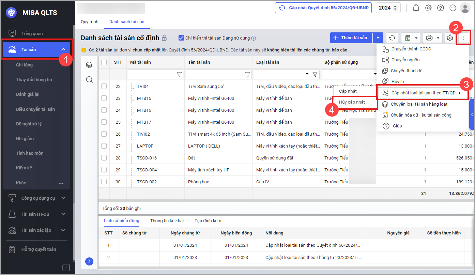Screen dimensions: 475x275
Task: Click the search magnifier icon beside table
Action: point(89,80)
